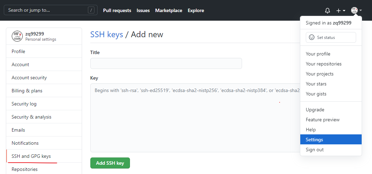Open Explore from the top bar
372x174 pixels.
tap(196, 10)
